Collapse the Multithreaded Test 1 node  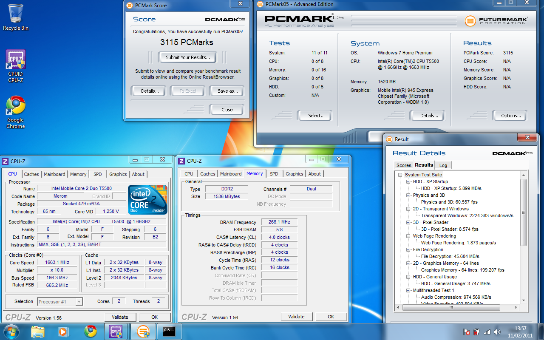coord(408,290)
